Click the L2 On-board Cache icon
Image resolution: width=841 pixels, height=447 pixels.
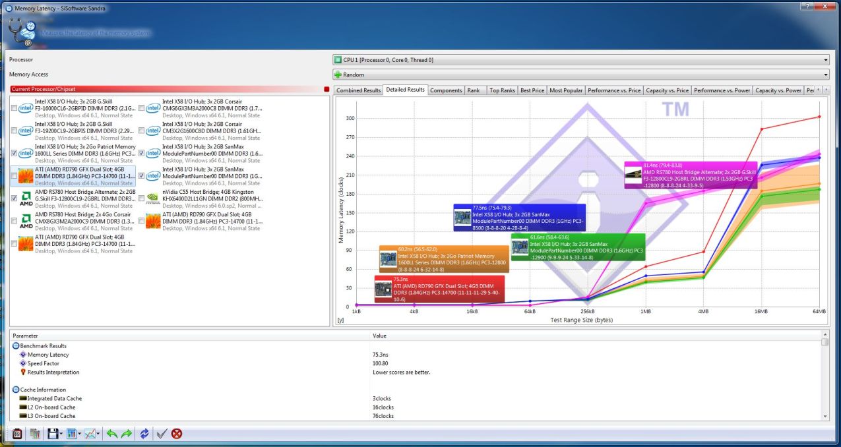click(x=23, y=407)
